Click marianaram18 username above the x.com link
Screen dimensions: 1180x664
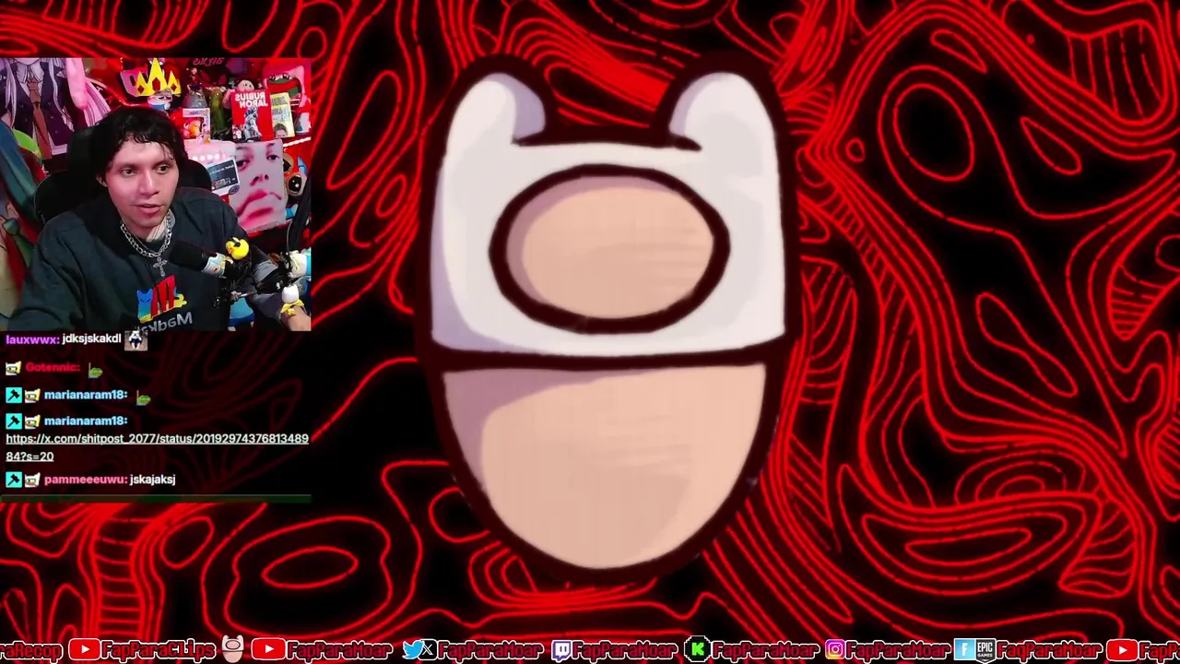click(x=86, y=421)
